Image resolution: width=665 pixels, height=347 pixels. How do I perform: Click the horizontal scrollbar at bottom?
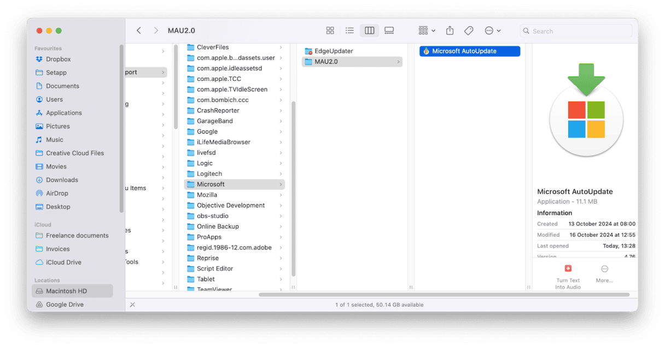coord(444,295)
